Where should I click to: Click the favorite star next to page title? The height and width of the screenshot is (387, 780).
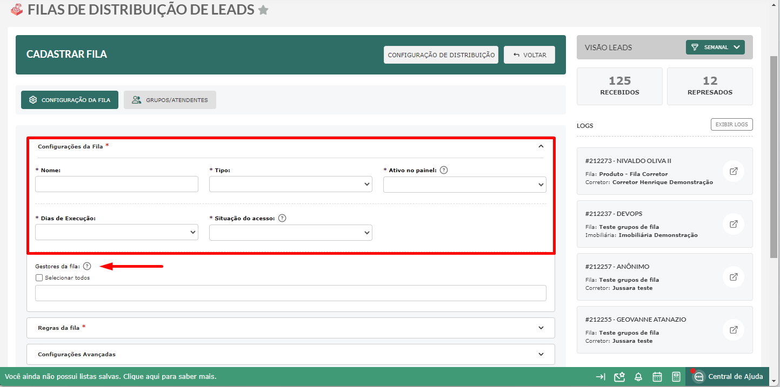pos(263,10)
